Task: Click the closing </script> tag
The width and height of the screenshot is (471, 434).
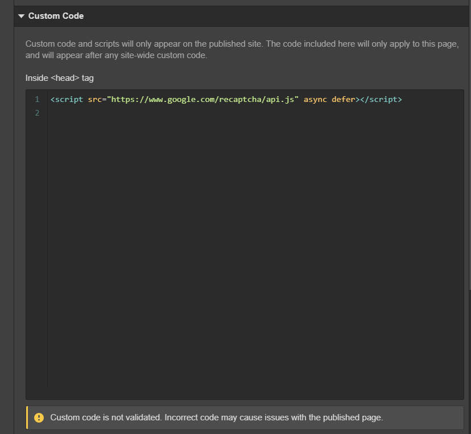Action: tap(381, 100)
